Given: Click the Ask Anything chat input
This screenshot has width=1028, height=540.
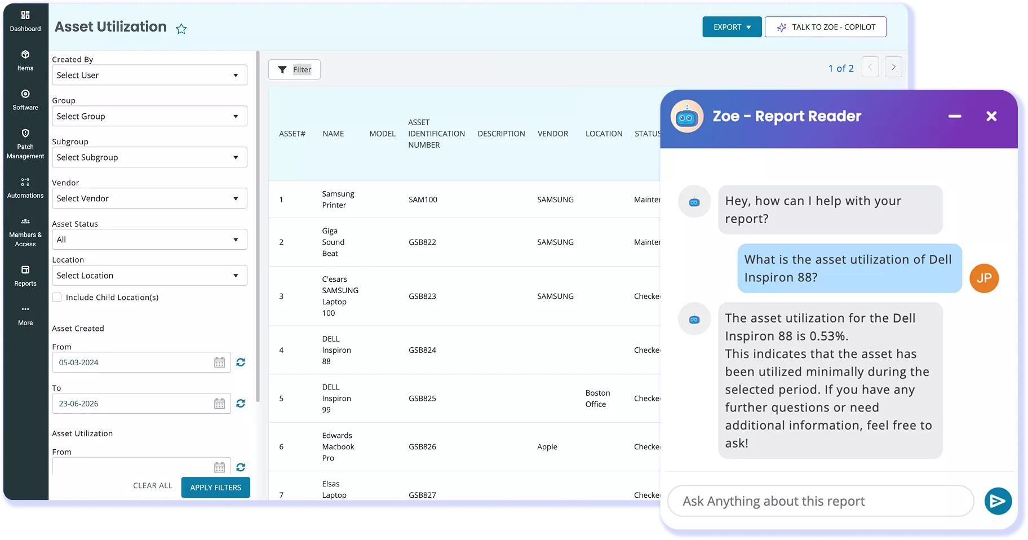Looking at the screenshot, I should (821, 501).
